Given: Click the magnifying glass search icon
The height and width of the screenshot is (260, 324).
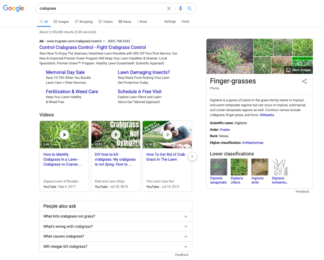Looking at the screenshot, I should coord(189,8).
